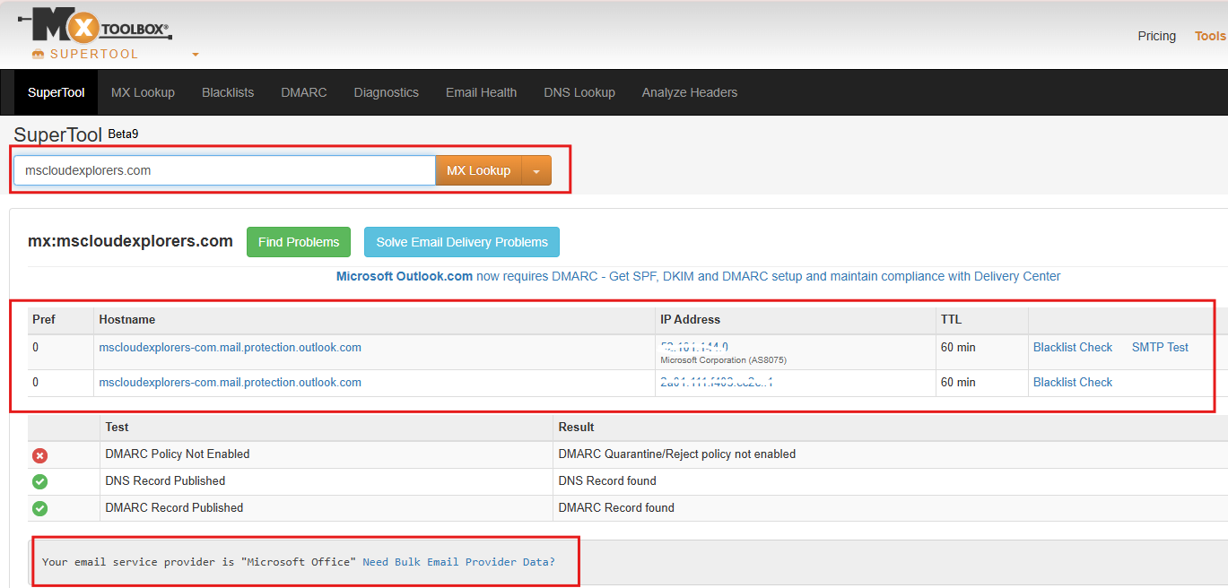1228x588 pixels.
Task: Click the domain input field
Action: [x=224, y=170]
